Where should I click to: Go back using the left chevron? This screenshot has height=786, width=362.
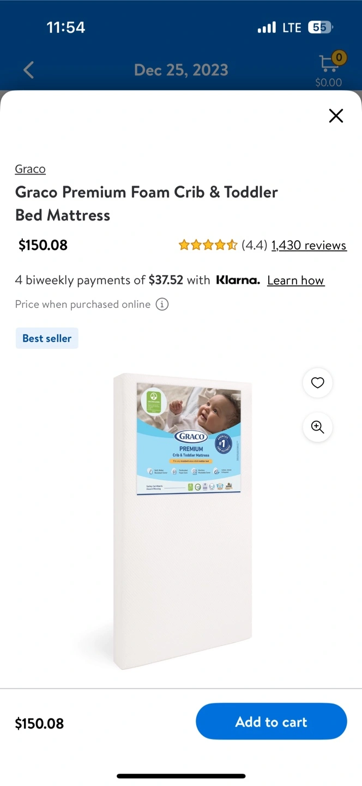pos(28,70)
